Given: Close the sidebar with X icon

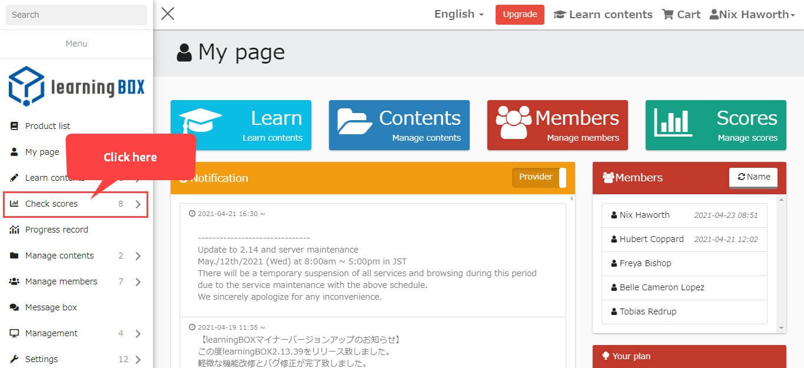Looking at the screenshot, I should [x=168, y=14].
